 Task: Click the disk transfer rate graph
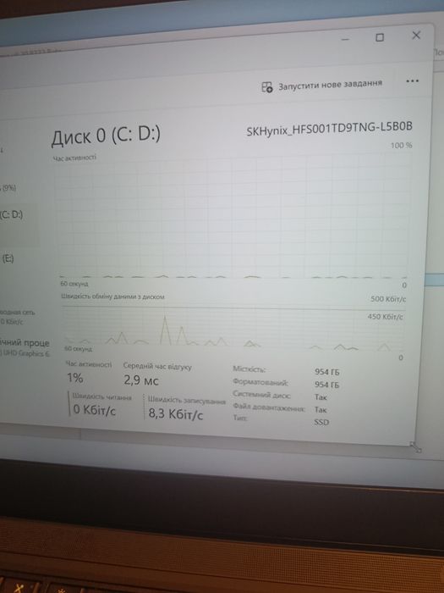233,328
